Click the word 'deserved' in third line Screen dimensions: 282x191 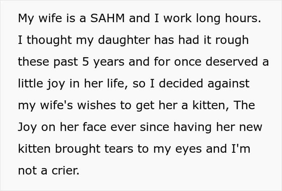[x=232, y=62]
